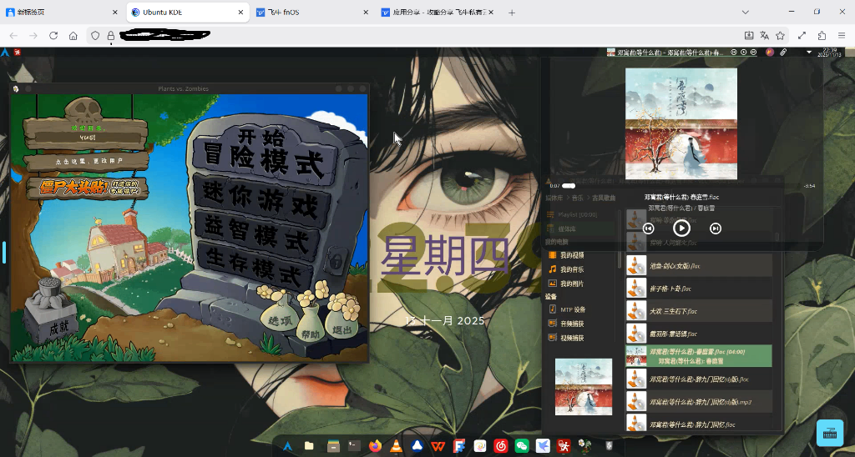855x457 pixels.
Task: Click save-to-downloads icon in address bar
Action: (x=749, y=35)
